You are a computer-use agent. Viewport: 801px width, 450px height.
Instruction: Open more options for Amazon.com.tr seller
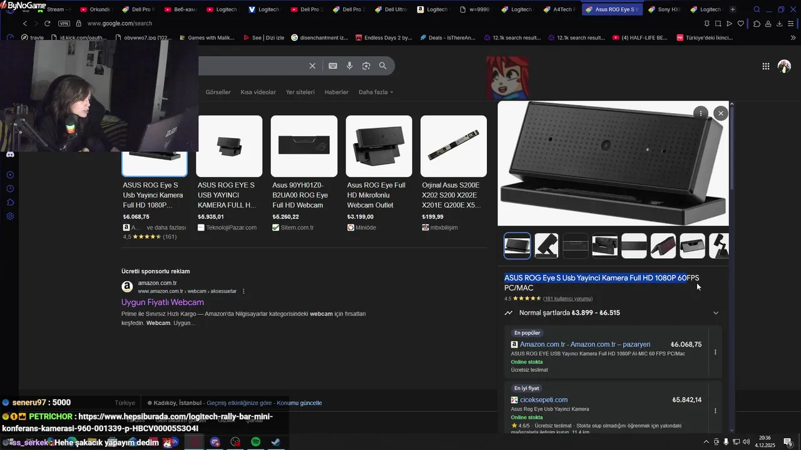point(715,352)
